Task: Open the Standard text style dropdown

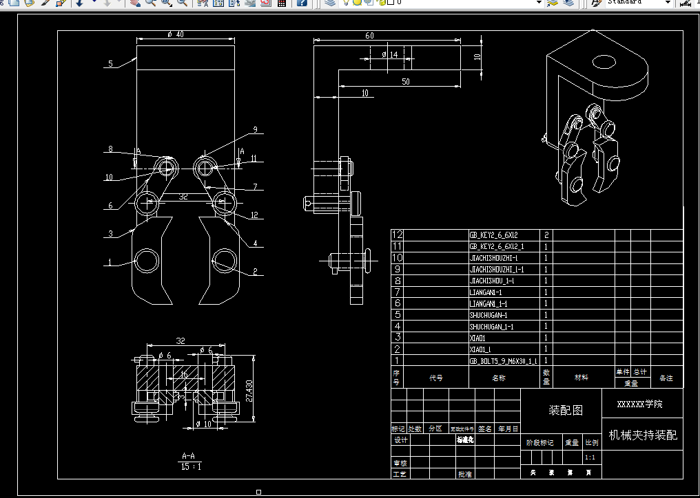Action: [668, 3]
